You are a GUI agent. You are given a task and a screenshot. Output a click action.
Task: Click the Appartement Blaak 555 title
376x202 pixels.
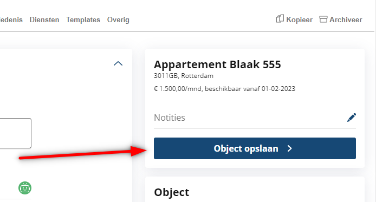point(217,64)
